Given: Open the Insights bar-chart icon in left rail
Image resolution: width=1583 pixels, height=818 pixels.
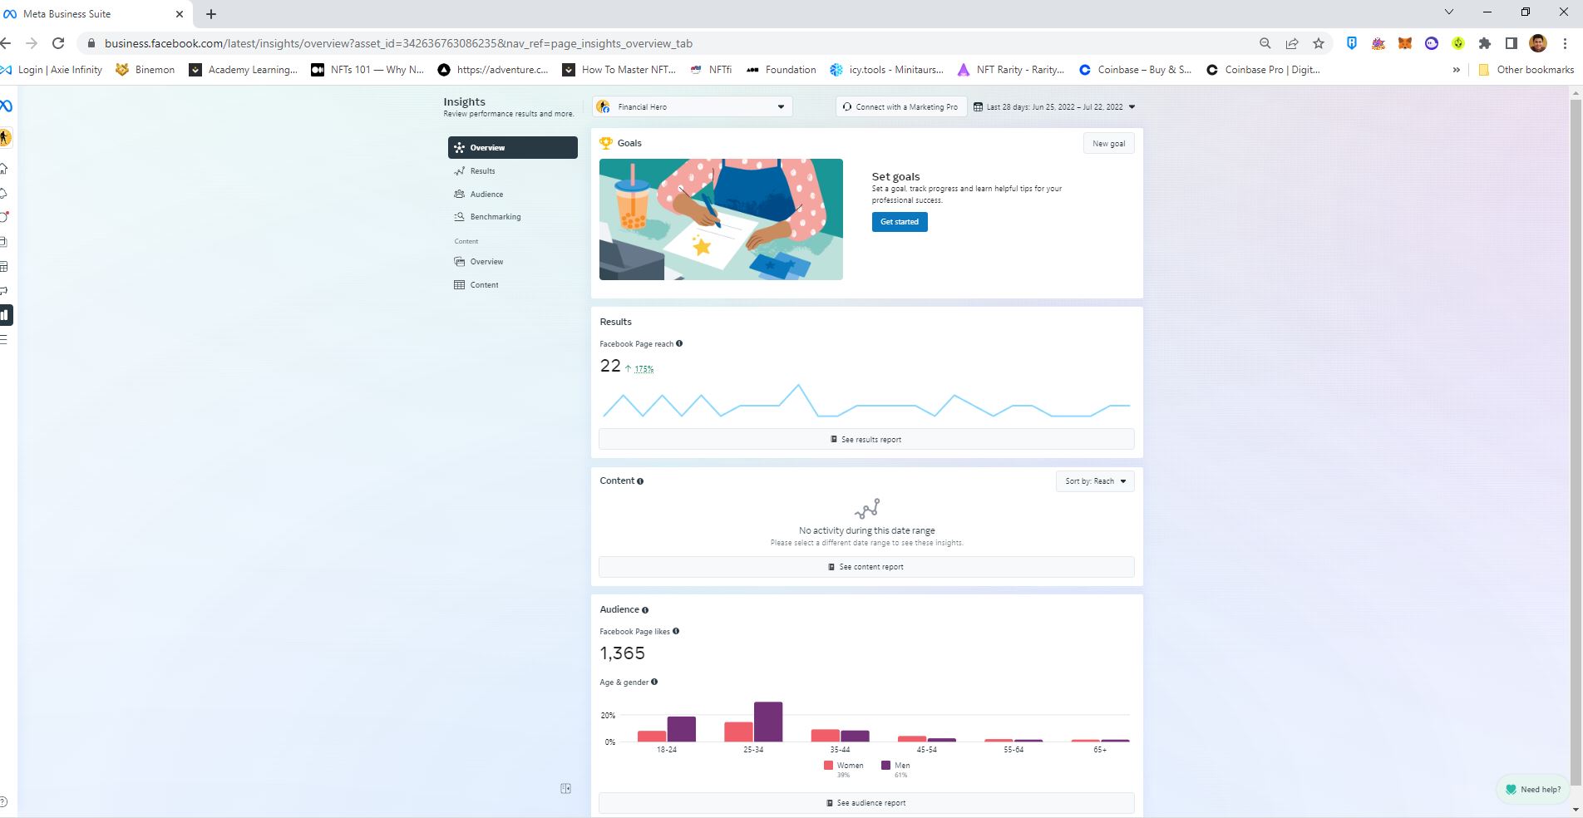Looking at the screenshot, I should point(5,315).
